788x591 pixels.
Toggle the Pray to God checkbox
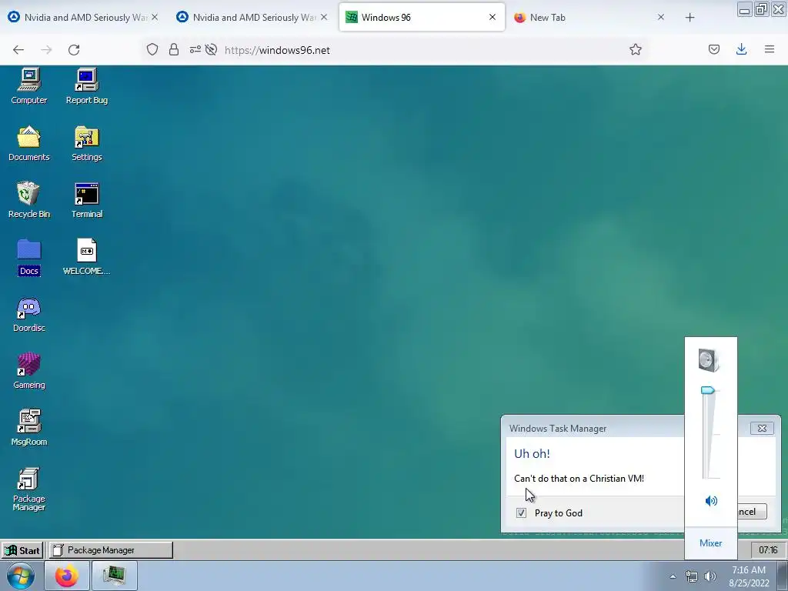521,513
